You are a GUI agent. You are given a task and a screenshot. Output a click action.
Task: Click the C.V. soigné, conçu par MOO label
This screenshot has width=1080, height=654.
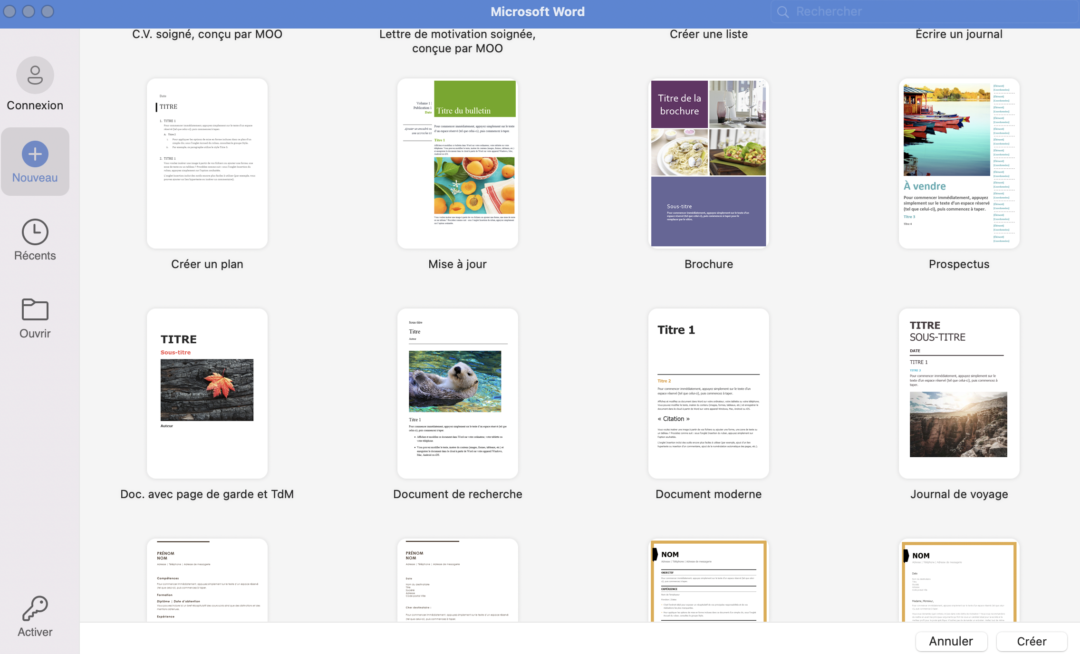coord(207,34)
